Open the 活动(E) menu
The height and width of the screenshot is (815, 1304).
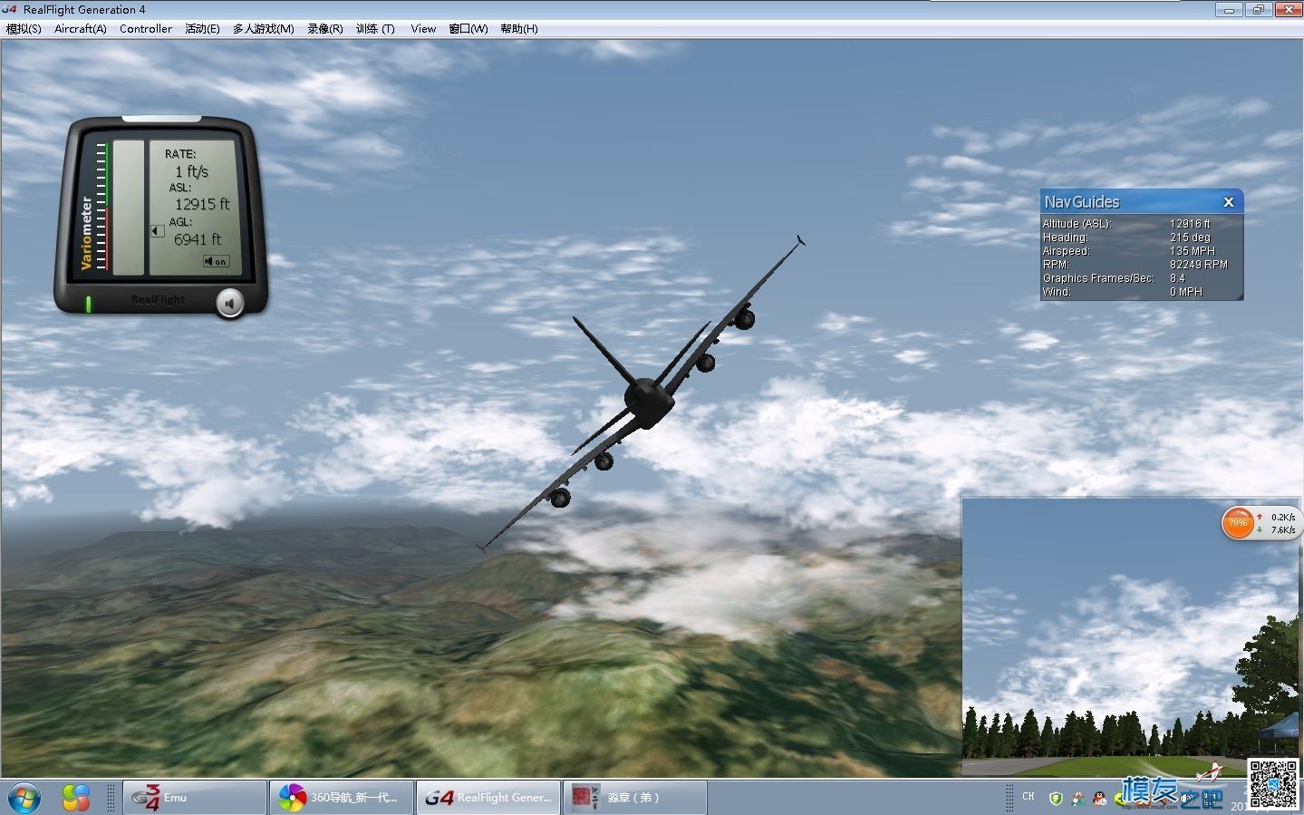click(x=202, y=29)
